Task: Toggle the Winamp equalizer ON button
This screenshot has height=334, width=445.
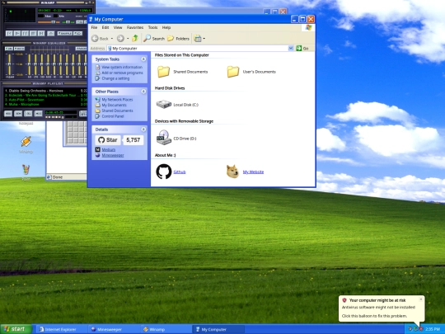Action: [9, 49]
